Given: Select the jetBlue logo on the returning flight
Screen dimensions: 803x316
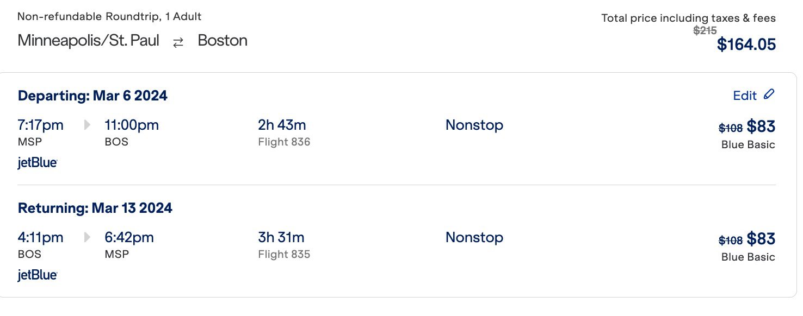Looking at the screenshot, I should [37, 275].
